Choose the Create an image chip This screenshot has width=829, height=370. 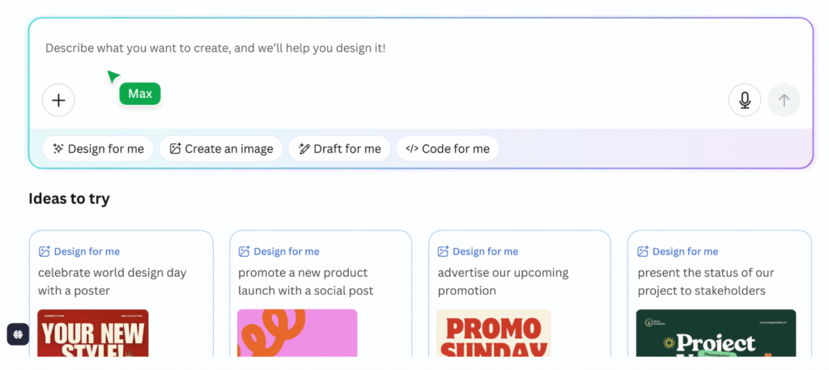[223, 149]
